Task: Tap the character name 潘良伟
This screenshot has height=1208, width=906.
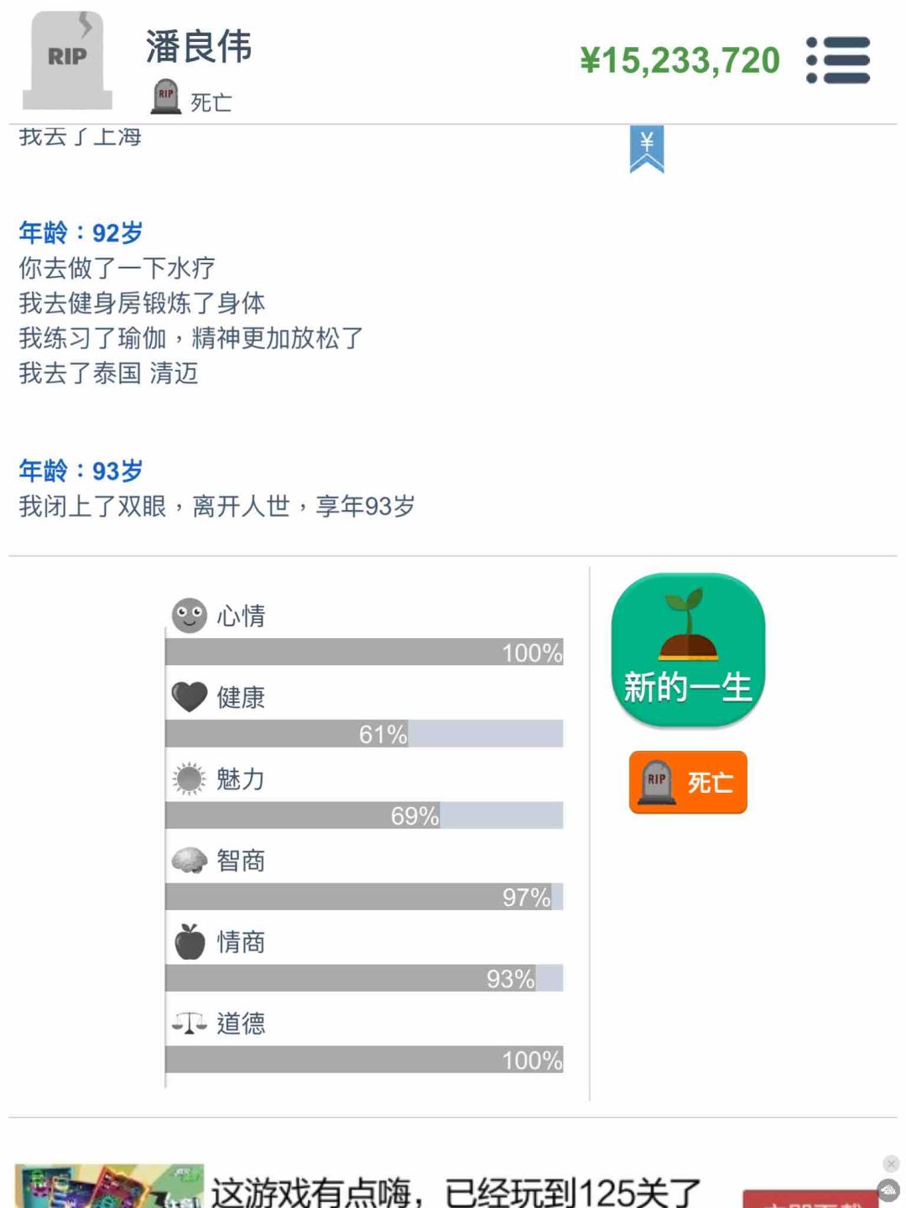Action: pyautogui.click(x=199, y=46)
